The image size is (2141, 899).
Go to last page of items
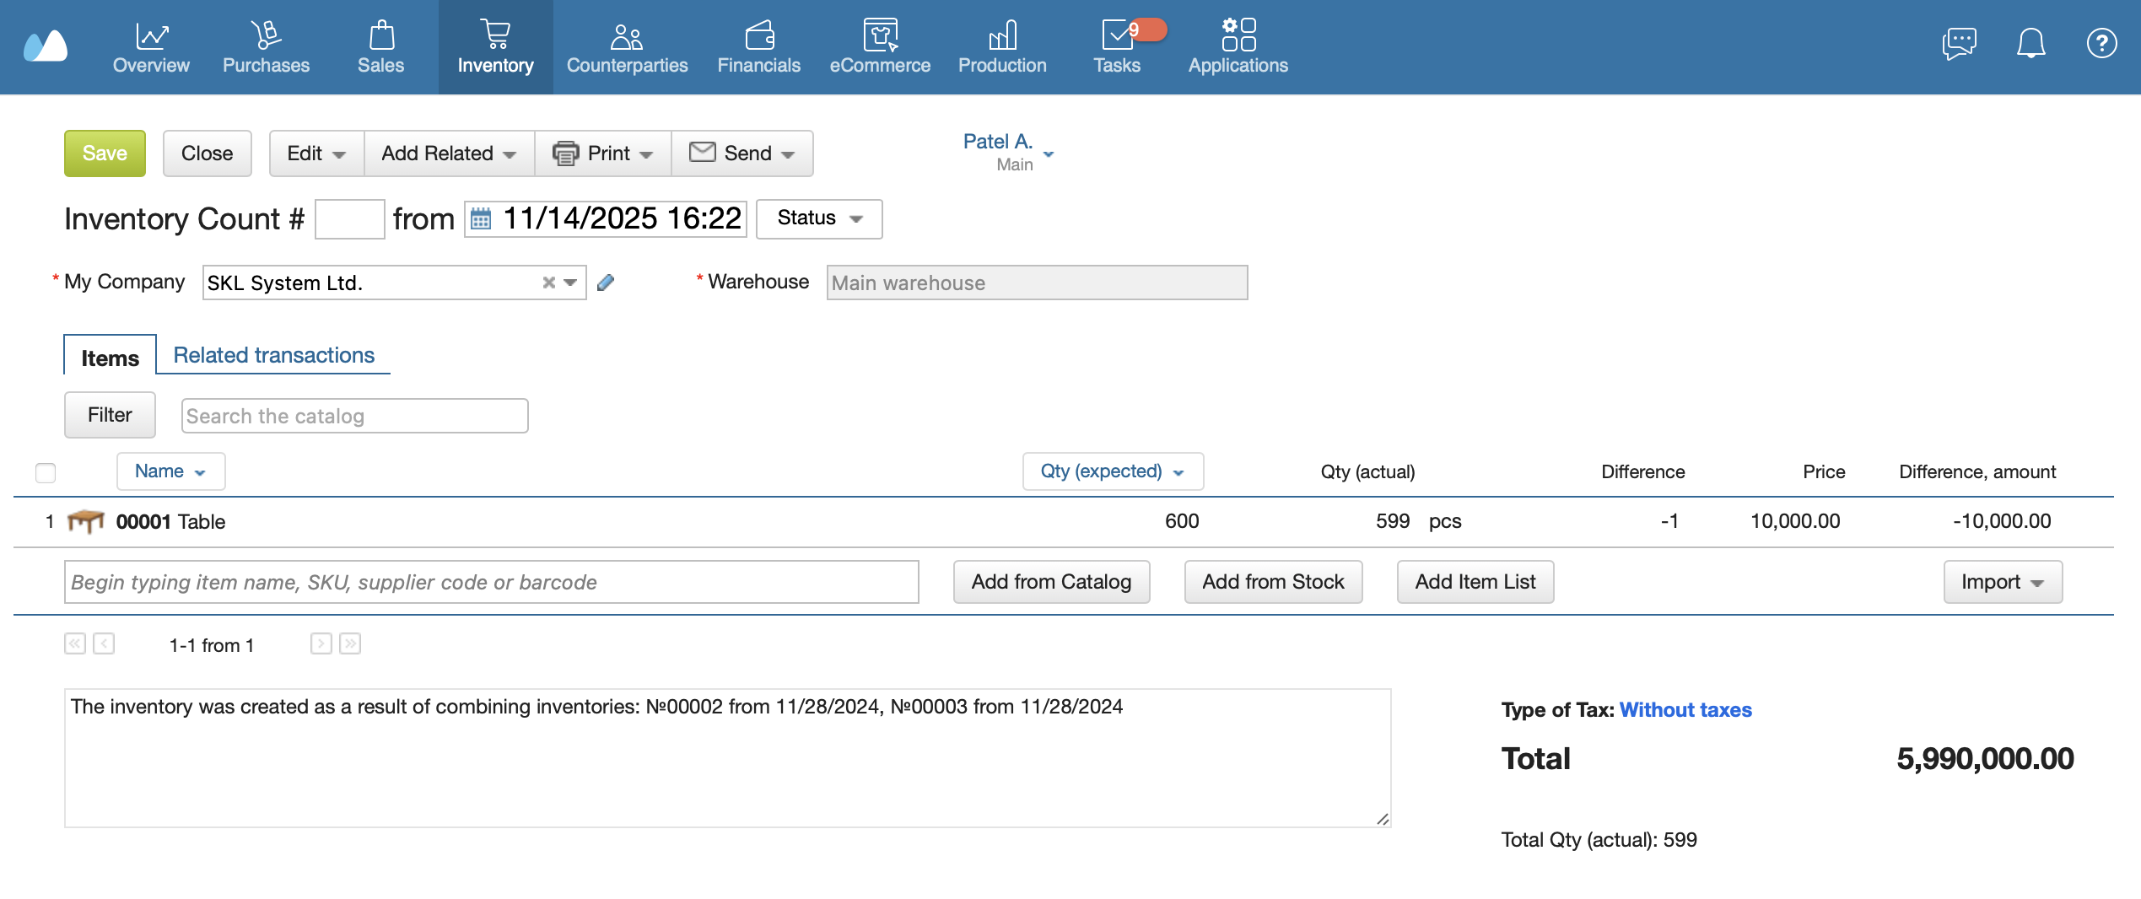tap(350, 644)
